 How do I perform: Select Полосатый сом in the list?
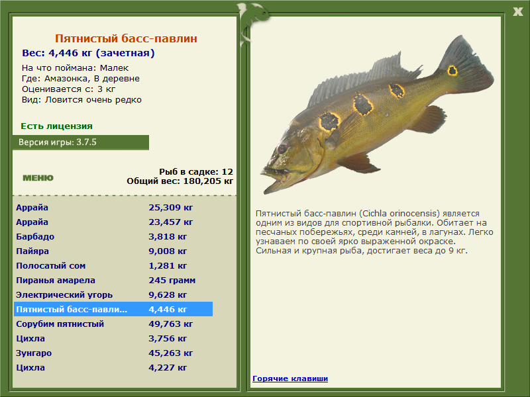point(113,266)
